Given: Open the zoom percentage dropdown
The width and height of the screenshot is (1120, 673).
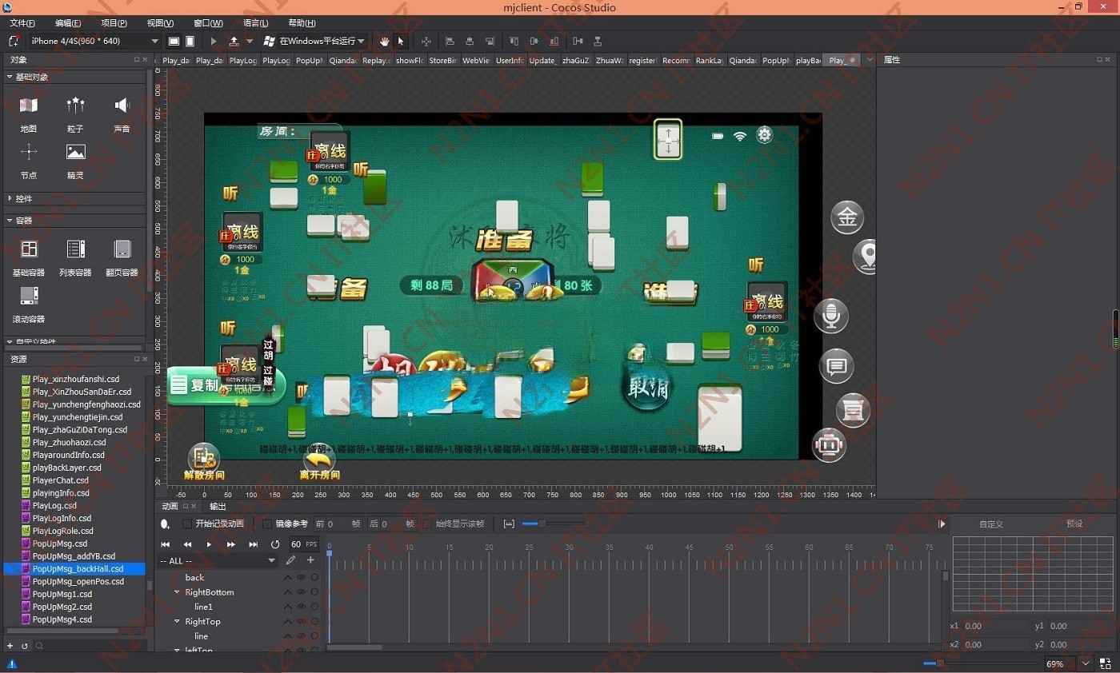Looking at the screenshot, I should pos(1086,663).
